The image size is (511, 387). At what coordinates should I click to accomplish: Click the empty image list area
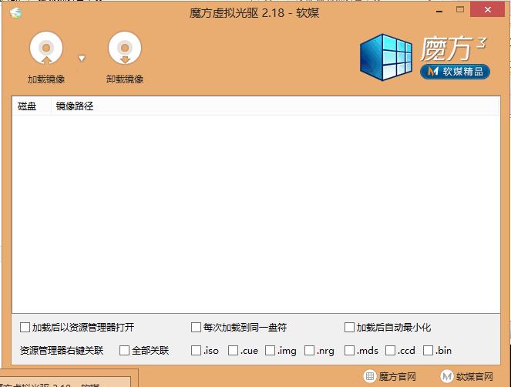[x=256, y=214]
